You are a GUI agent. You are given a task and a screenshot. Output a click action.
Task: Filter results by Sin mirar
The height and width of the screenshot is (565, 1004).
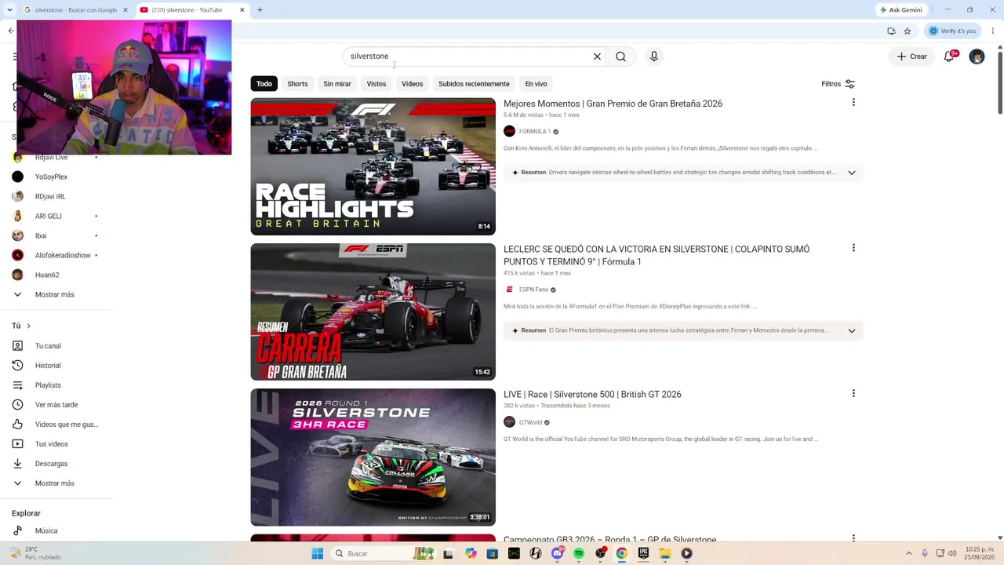pyautogui.click(x=337, y=84)
